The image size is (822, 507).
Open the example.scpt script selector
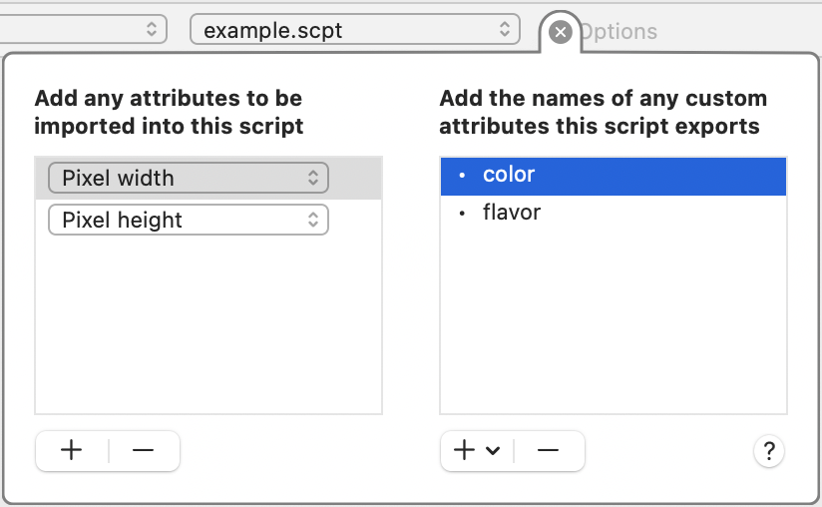coord(355,29)
